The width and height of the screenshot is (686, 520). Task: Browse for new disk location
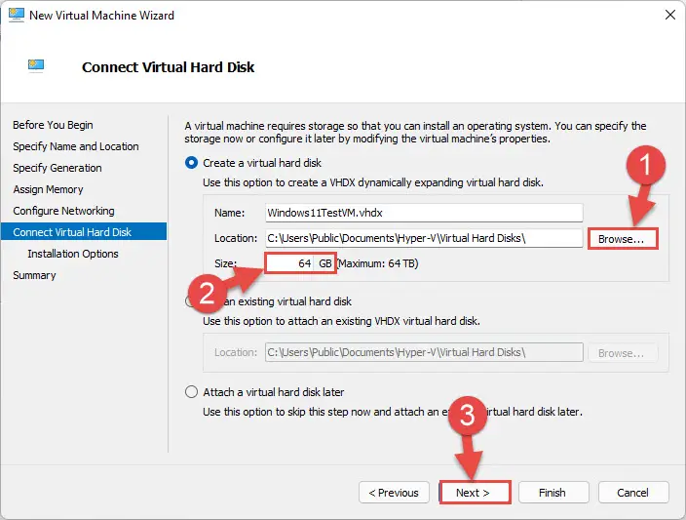click(x=623, y=239)
